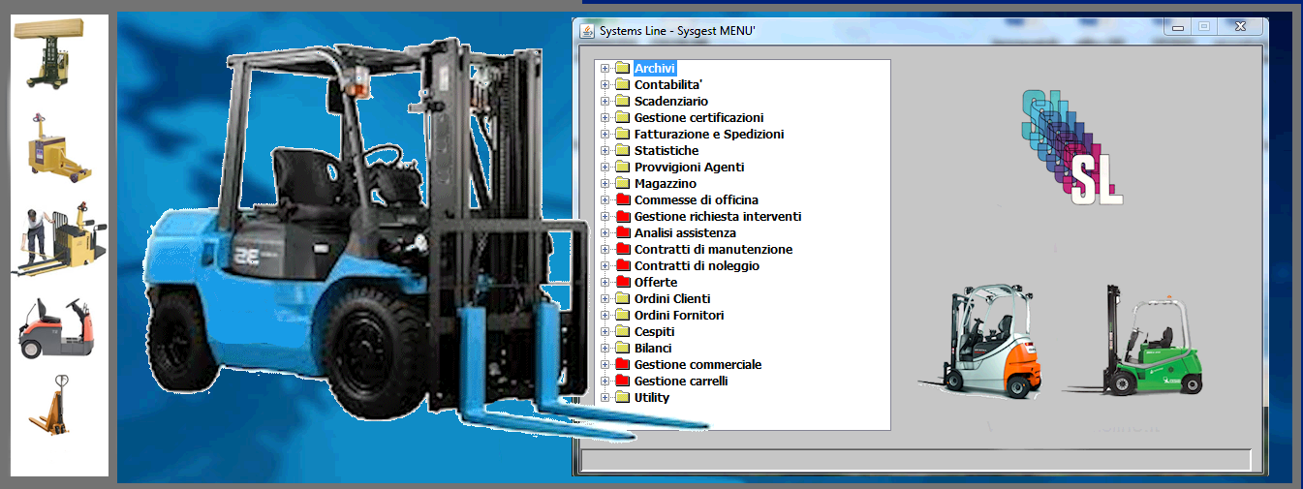Select the Bilanci tree item
1303x489 pixels.
pos(653,349)
